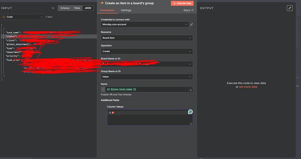Viewport: 301px width, 159px height.
Task: Click the search icon in Input panel
Action: pos(53,8)
